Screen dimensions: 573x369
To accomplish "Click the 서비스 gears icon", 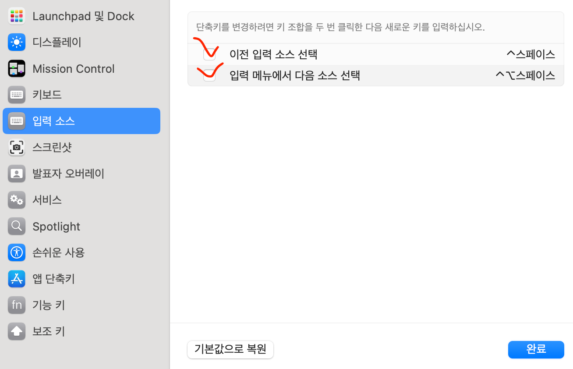I will pyautogui.click(x=17, y=200).
